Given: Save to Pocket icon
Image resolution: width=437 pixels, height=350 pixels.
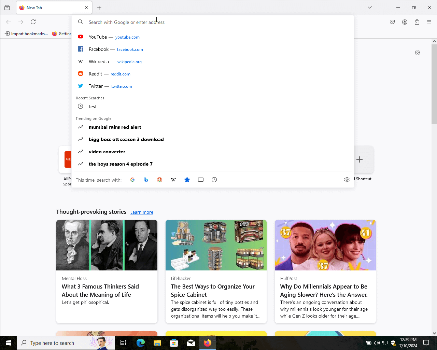Looking at the screenshot, I should coord(392,22).
